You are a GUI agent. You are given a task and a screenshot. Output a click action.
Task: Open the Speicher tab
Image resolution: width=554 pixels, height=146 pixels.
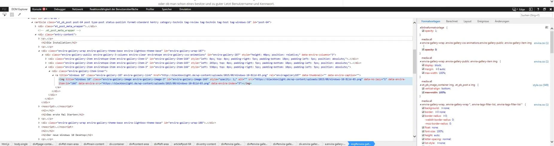167,9
